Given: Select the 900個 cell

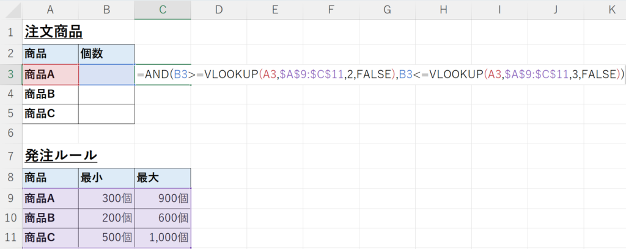Looking at the screenshot, I should click(163, 198).
